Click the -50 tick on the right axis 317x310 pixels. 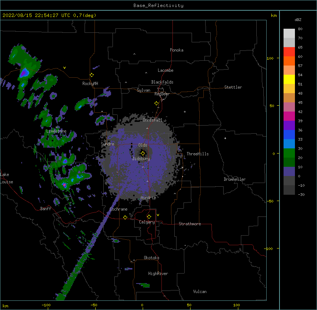point(270,201)
